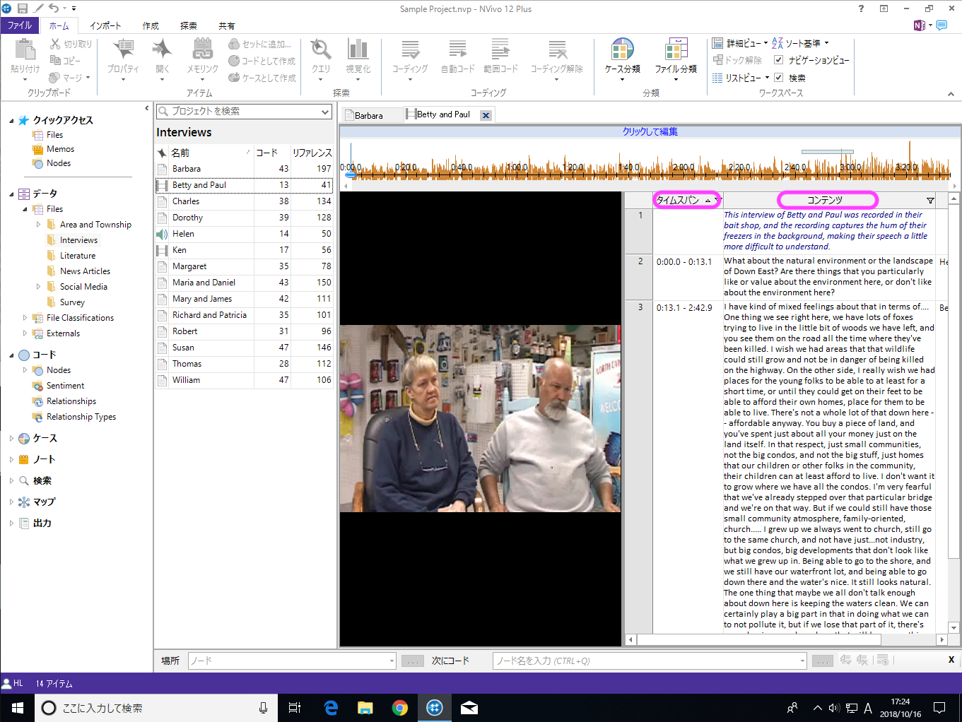962x722 pixels.
Task: Click the メモリンク (Memo Link) icon
Action: [x=202, y=57]
